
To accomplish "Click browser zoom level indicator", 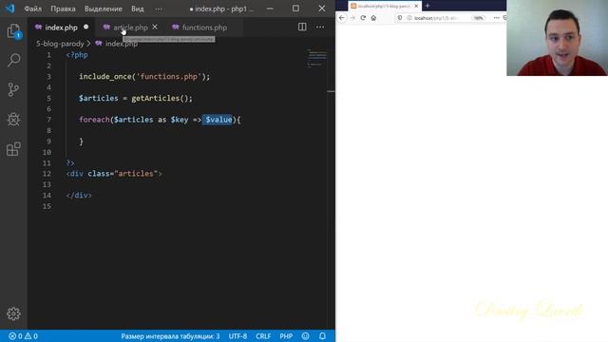I will click(479, 18).
